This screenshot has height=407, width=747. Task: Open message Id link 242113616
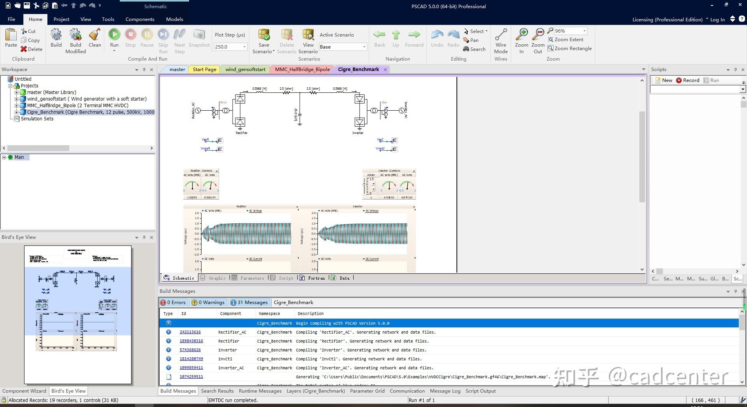(x=190, y=332)
